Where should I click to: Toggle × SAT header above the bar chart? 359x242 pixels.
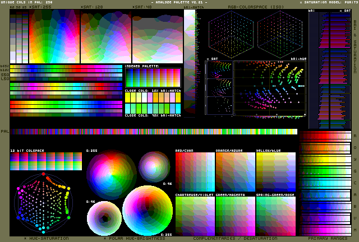tap(345, 11)
